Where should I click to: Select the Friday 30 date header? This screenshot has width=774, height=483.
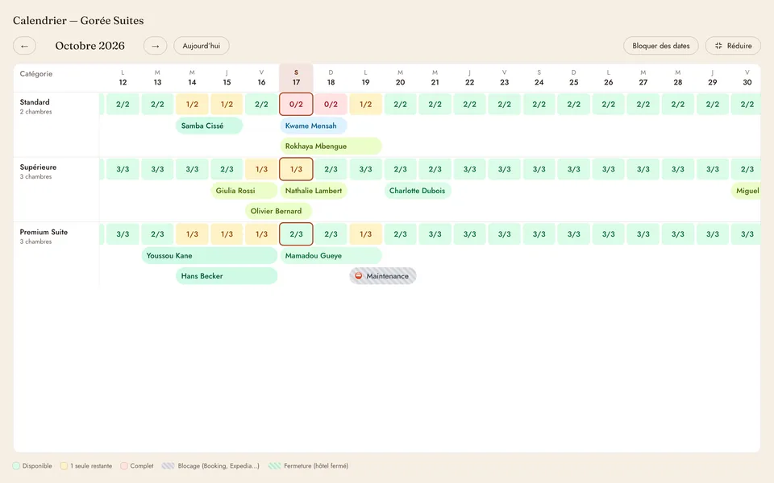pos(747,78)
